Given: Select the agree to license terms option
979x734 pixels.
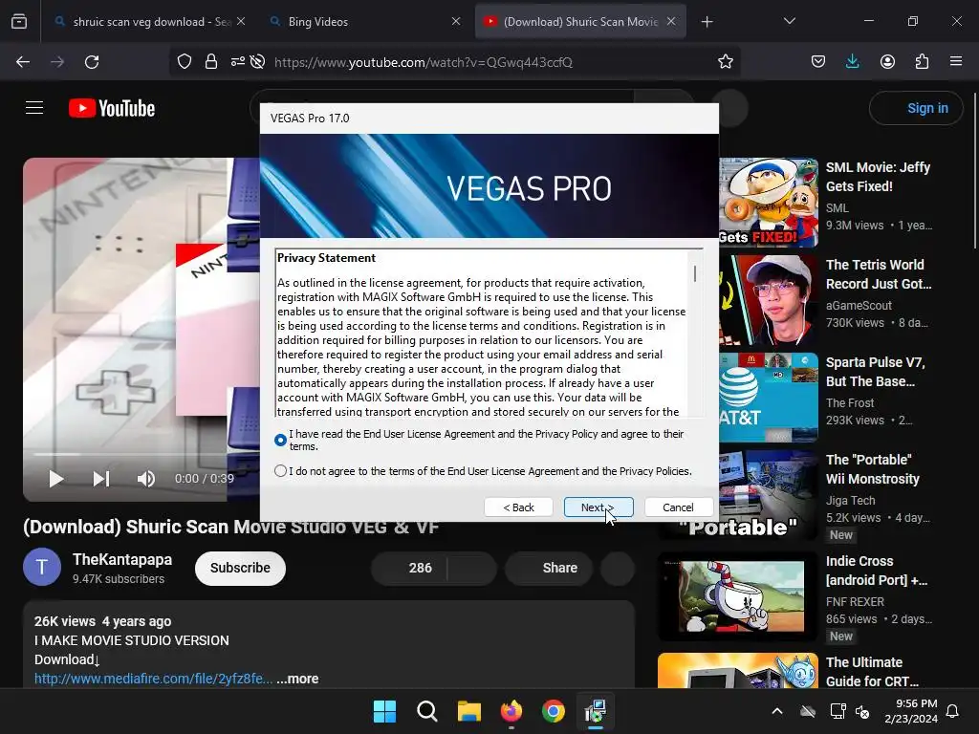Looking at the screenshot, I should pos(280,440).
